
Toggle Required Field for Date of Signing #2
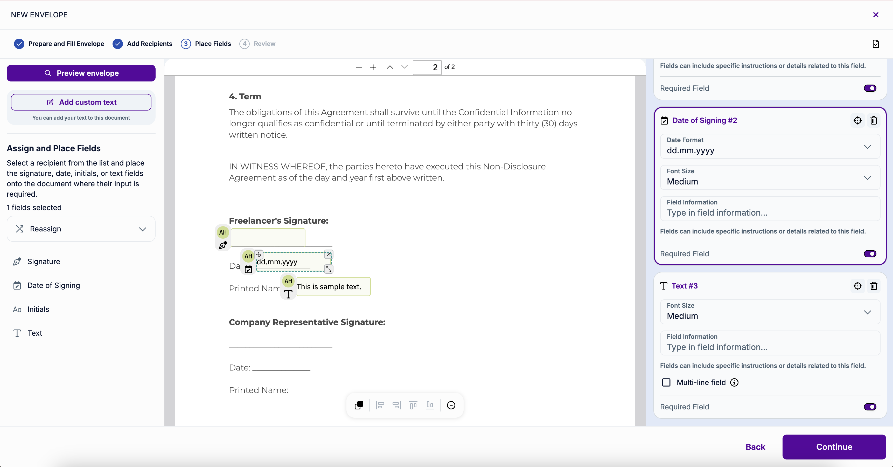coord(870,254)
